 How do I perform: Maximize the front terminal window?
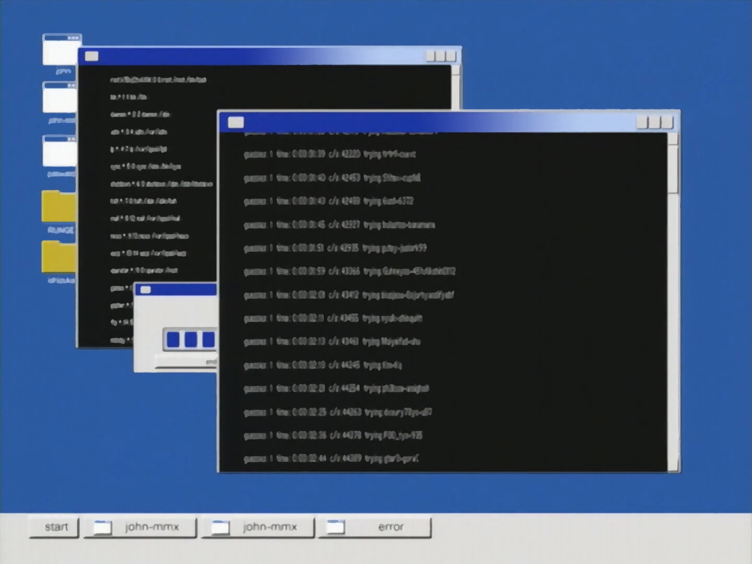[655, 123]
